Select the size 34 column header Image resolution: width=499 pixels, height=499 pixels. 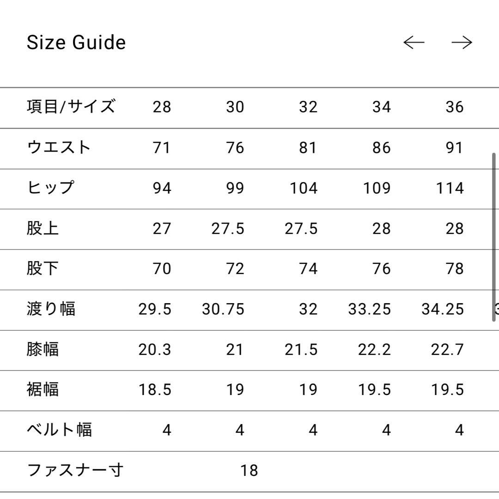point(382,107)
